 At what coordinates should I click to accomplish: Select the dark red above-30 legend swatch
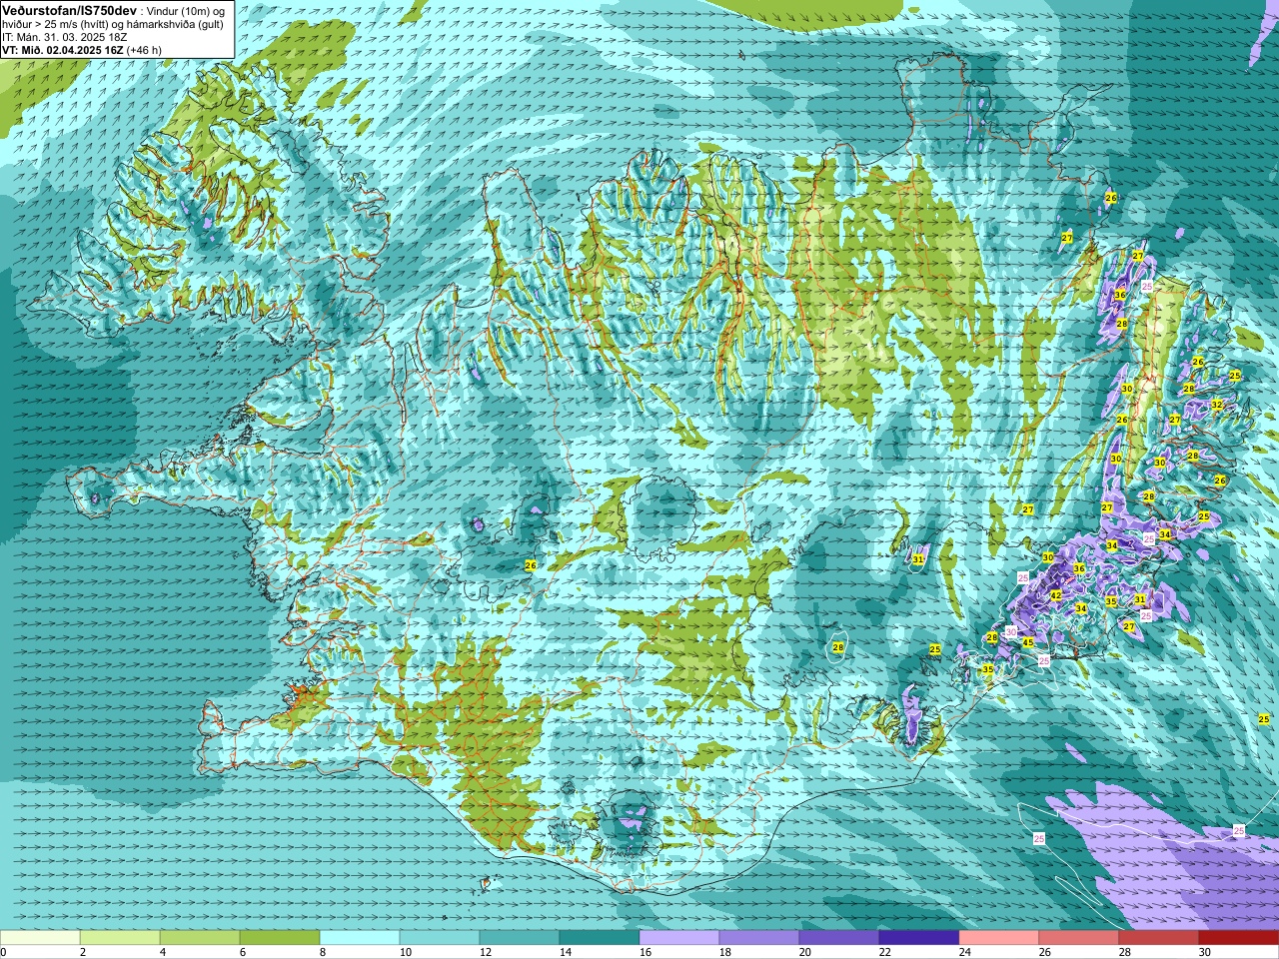coord(1239,938)
